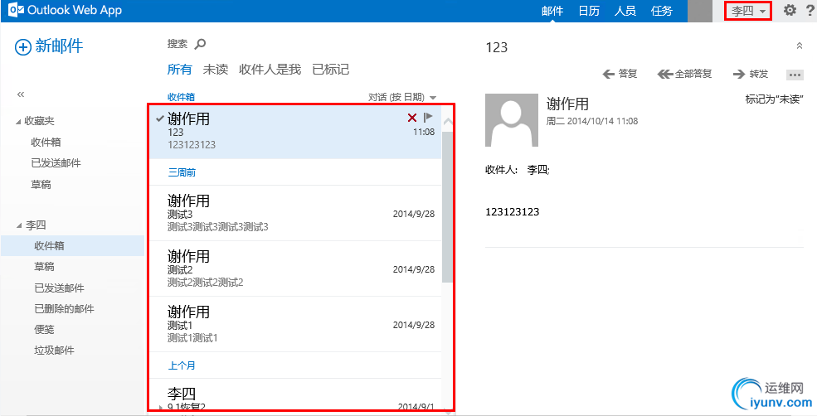
Task: Click the 答复 button label
Action: (628, 75)
